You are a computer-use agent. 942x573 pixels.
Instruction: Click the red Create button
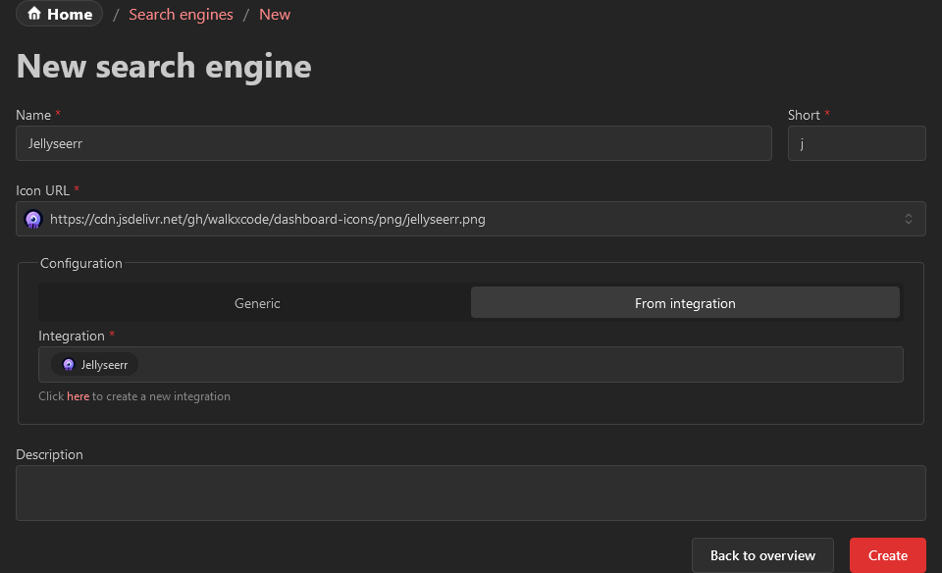(887, 555)
